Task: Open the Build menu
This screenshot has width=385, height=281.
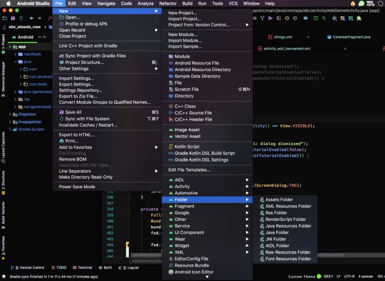Action: [187, 3]
